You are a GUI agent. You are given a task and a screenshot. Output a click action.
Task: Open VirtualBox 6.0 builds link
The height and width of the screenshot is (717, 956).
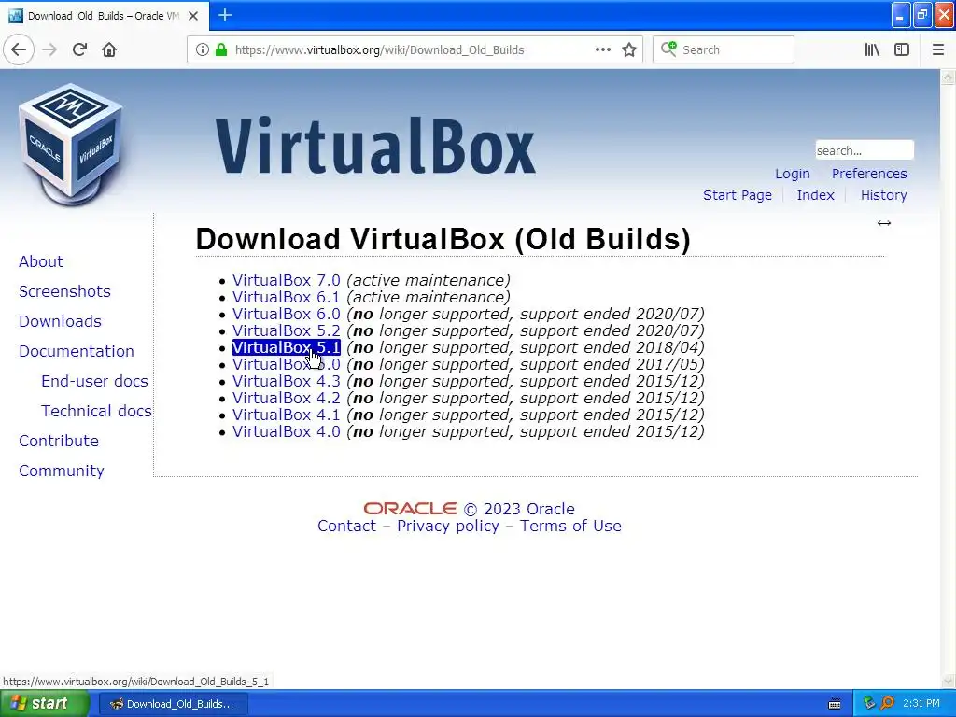tap(286, 314)
